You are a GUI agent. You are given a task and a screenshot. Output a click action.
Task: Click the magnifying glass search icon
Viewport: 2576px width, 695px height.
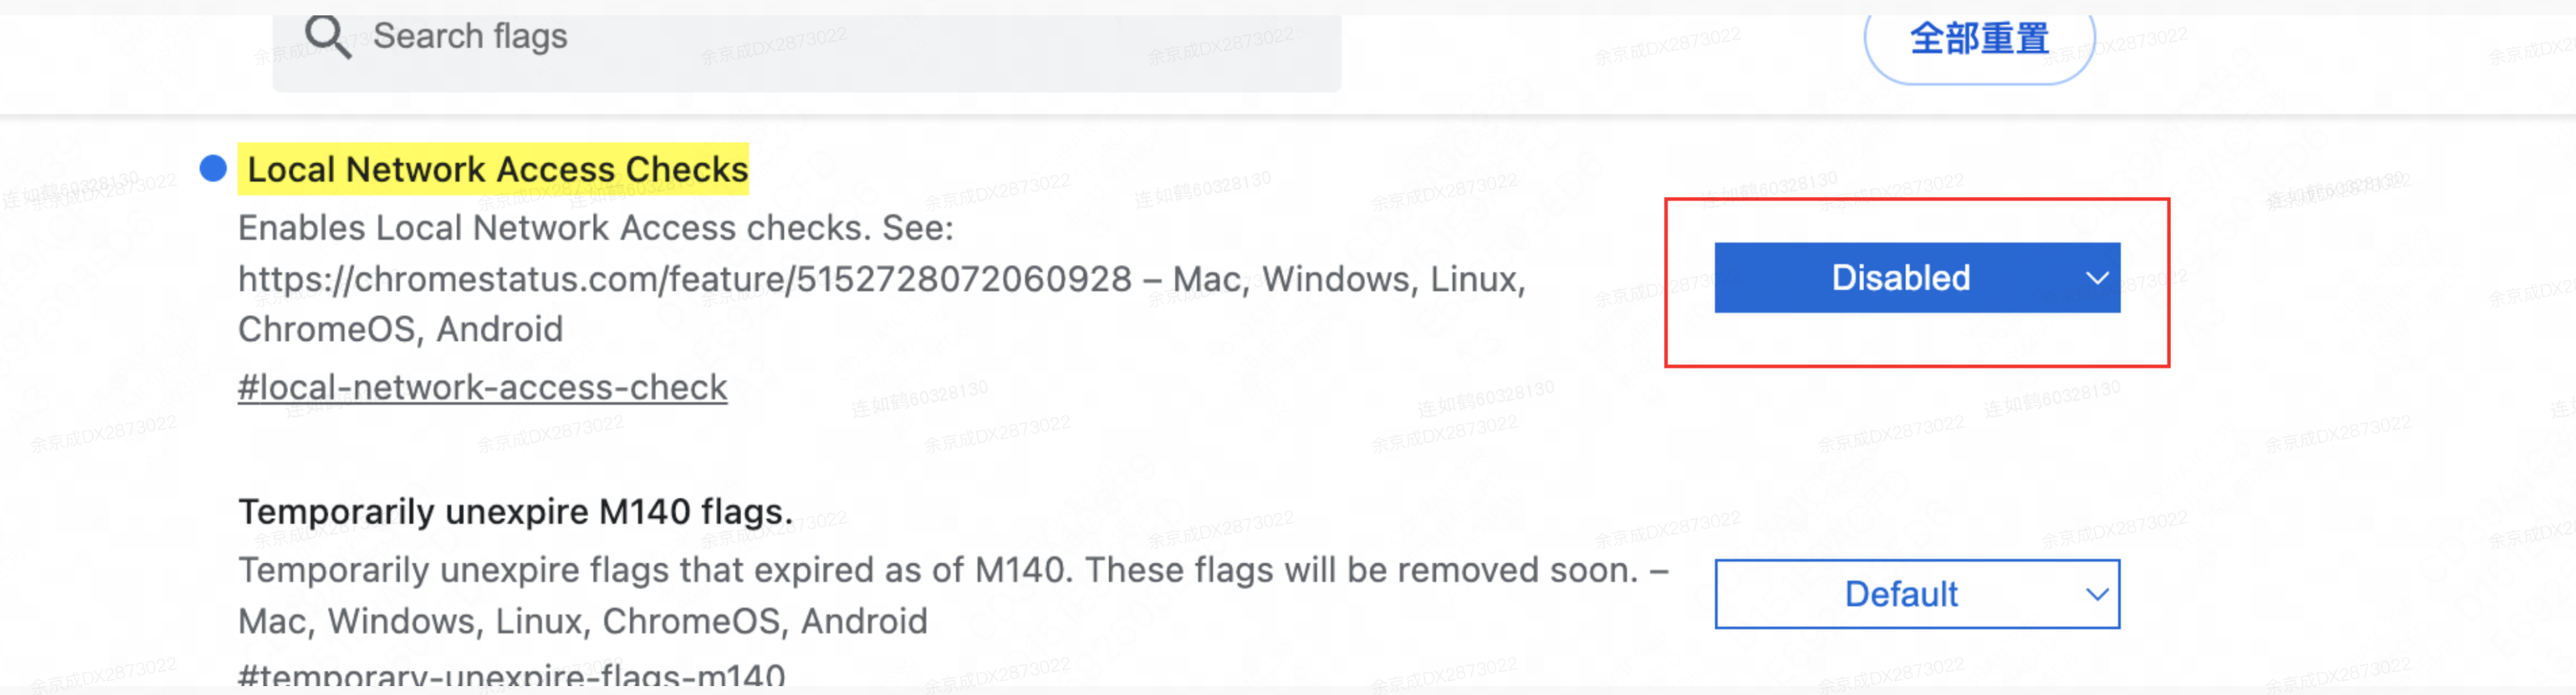pos(328,37)
